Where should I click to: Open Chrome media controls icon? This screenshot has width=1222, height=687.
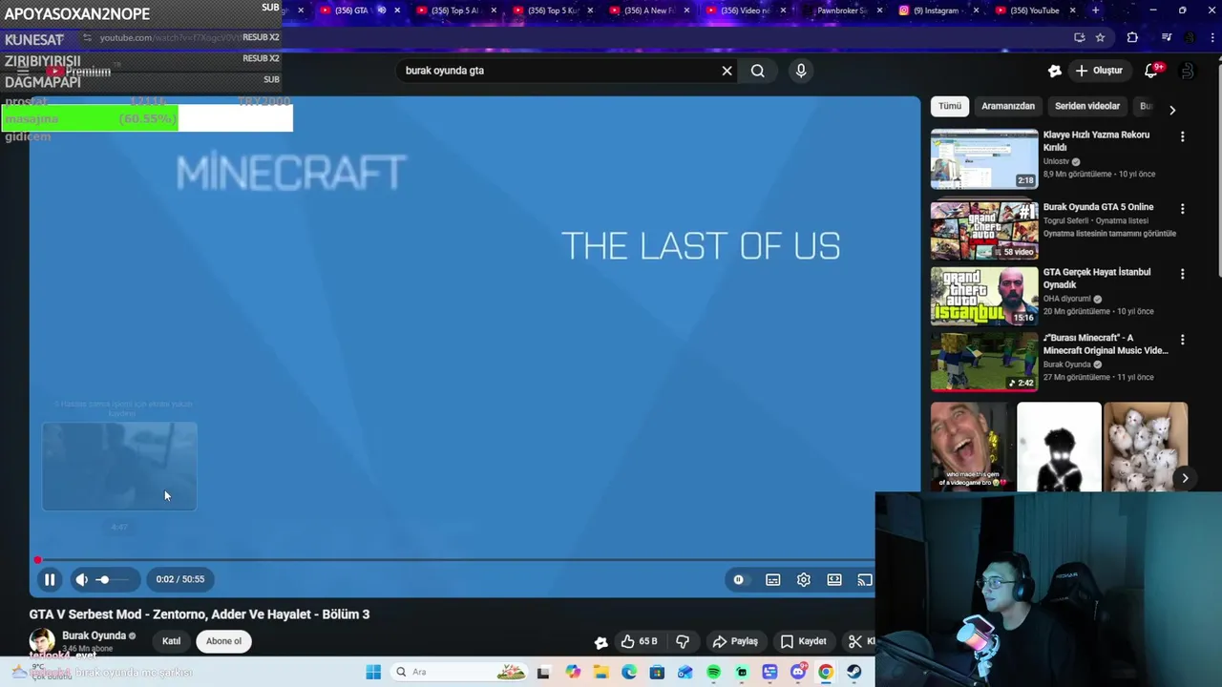click(1166, 38)
